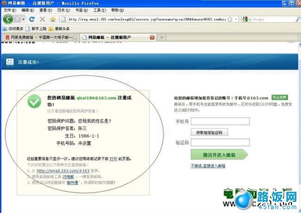
Task: Open the address bar history dropdown
Action: pos(236,19)
